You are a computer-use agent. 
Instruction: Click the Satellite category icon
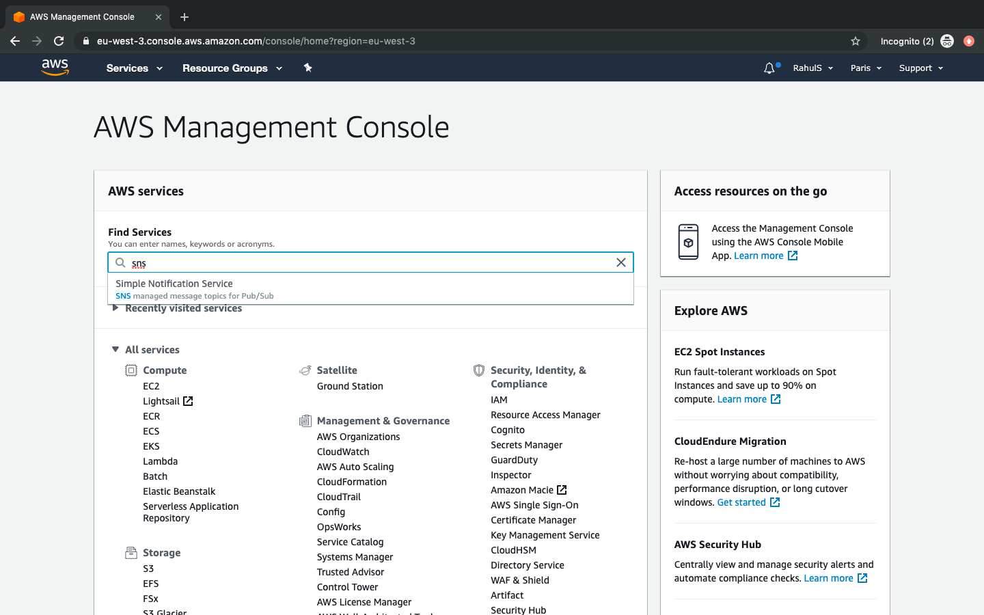[x=305, y=369]
